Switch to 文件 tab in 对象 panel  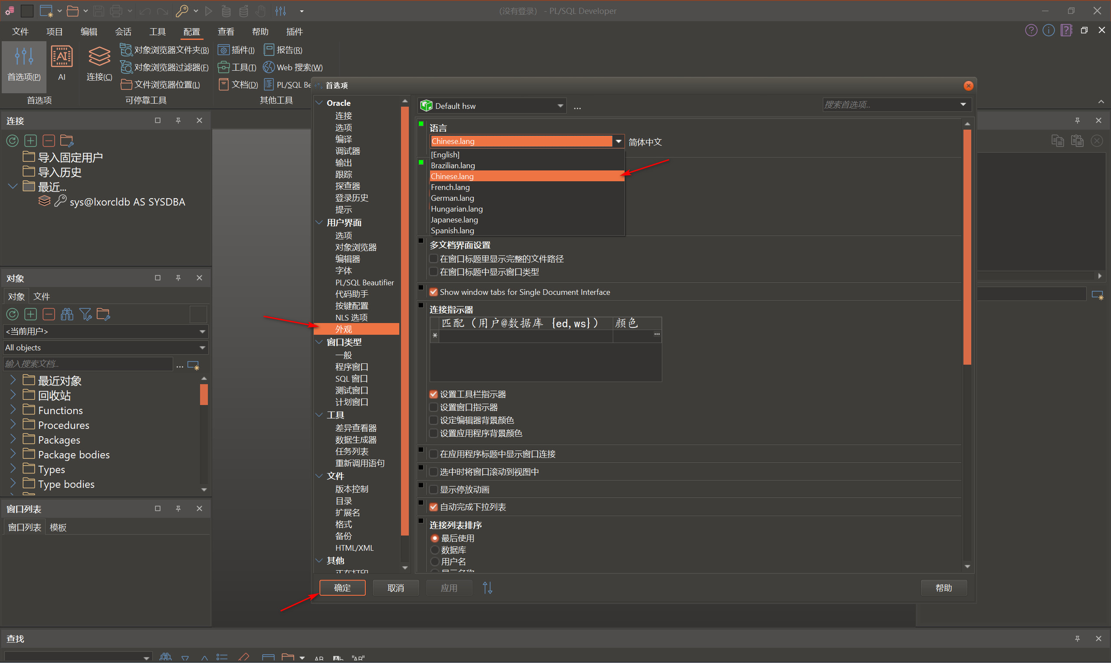pyautogui.click(x=42, y=297)
